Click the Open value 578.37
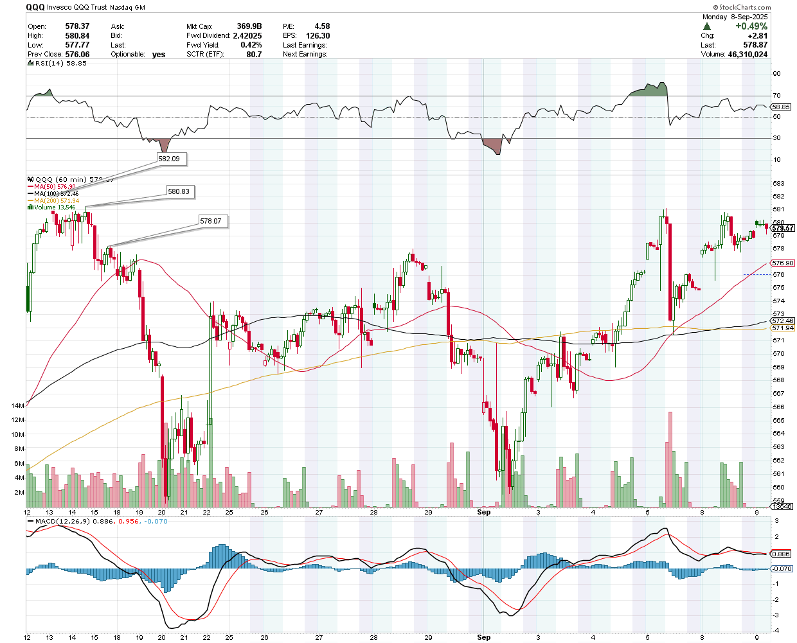The image size is (797, 643). click(77, 26)
